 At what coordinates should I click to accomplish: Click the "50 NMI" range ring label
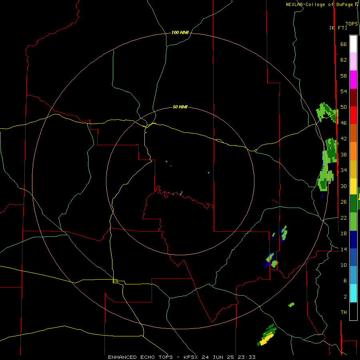click(180, 107)
